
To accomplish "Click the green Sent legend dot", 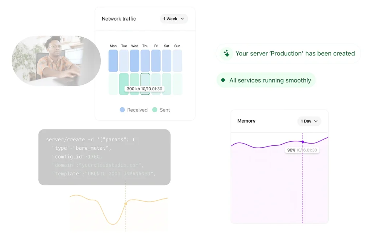I will (155, 110).
